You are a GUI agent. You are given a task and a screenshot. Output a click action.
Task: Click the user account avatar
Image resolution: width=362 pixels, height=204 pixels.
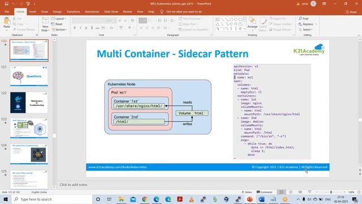(313, 4)
